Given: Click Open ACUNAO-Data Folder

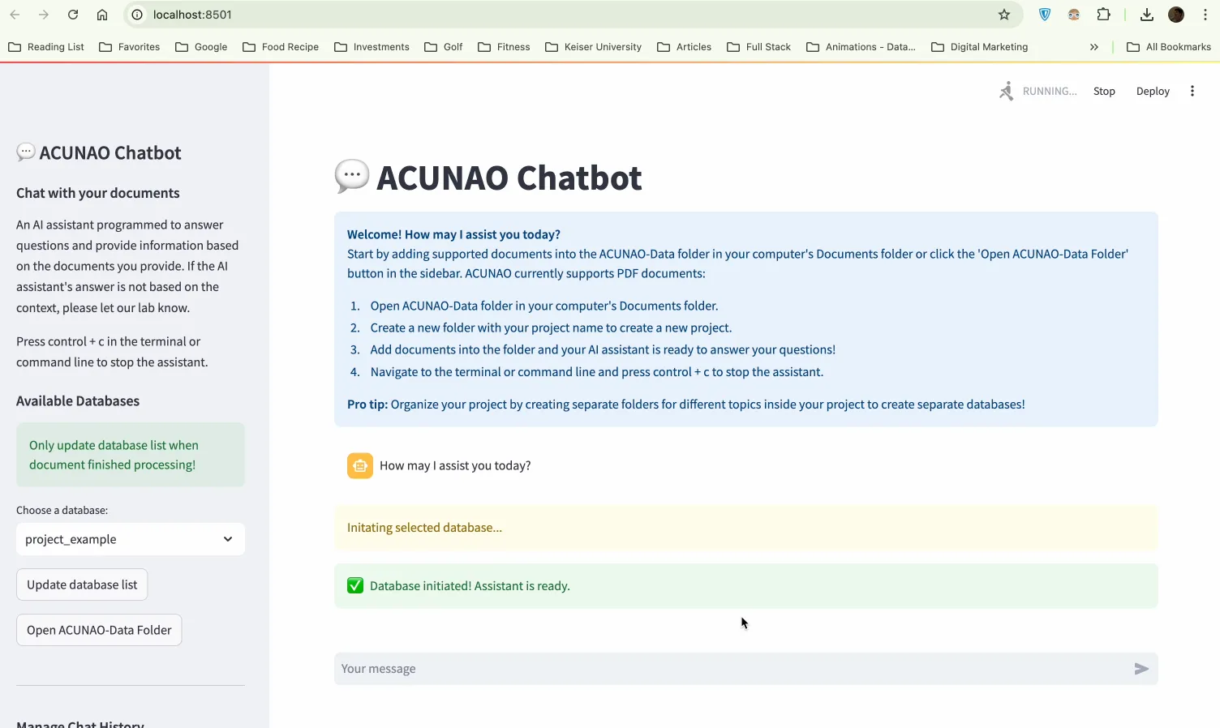Looking at the screenshot, I should click(98, 630).
